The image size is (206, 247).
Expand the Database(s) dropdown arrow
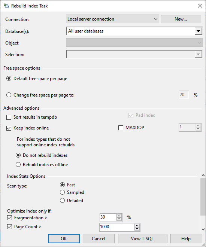[198, 31]
